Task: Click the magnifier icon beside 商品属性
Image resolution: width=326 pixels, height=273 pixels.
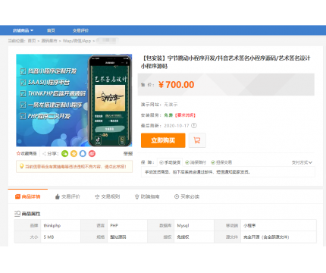Action: point(17,214)
